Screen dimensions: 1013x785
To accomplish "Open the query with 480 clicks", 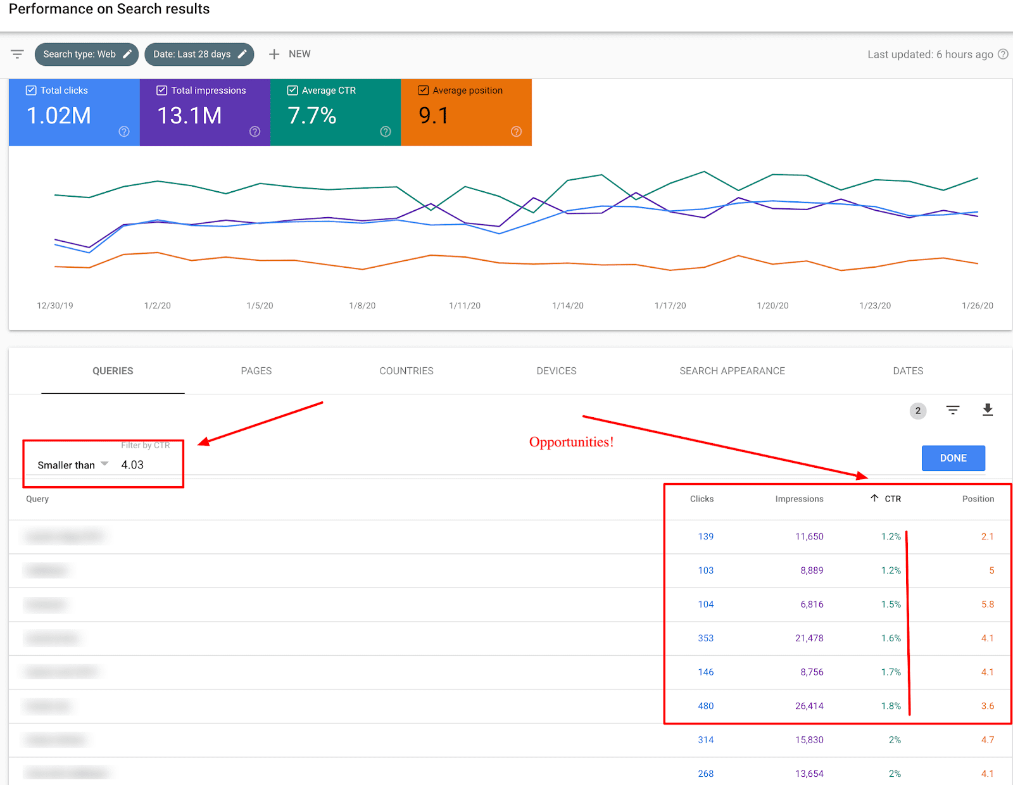I will [x=705, y=706].
